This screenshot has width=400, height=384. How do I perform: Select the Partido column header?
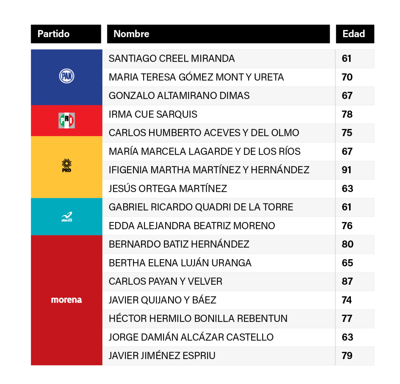(66, 34)
